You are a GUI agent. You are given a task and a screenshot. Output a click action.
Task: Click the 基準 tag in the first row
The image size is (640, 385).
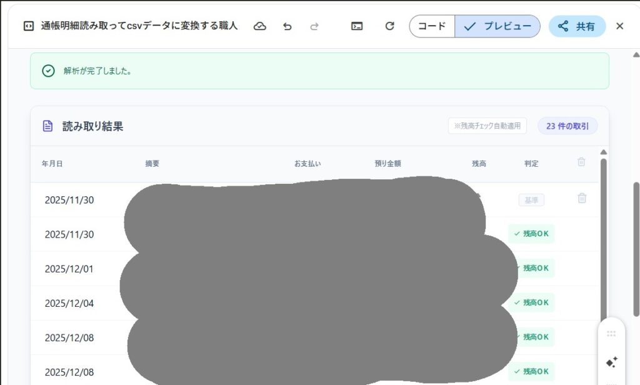pyautogui.click(x=531, y=200)
